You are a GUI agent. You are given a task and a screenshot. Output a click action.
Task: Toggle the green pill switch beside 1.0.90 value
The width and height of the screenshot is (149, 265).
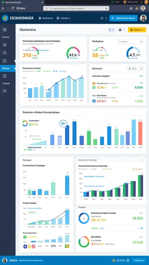click(141, 83)
